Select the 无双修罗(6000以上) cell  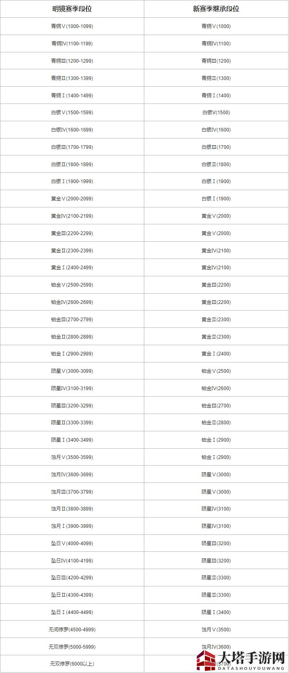pos(72,664)
